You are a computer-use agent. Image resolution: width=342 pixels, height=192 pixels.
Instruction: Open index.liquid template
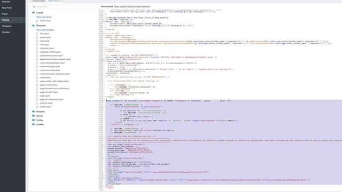[x=45, y=78]
